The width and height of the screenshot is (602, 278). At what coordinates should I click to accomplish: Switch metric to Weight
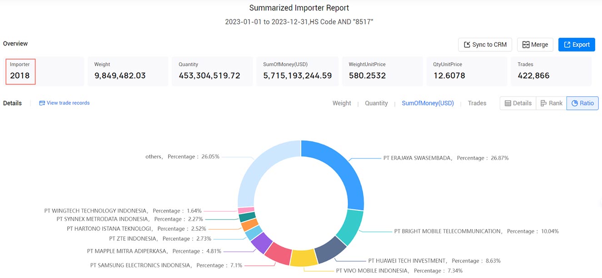[x=342, y=103]
